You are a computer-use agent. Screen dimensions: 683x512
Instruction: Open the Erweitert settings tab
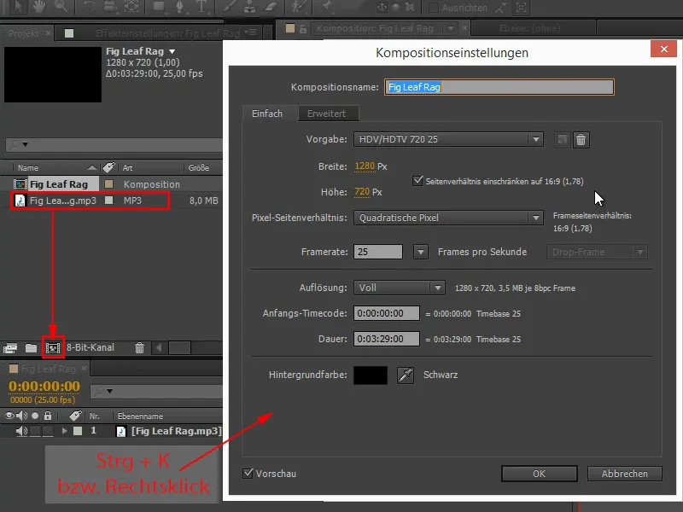[x=327, y=113]
